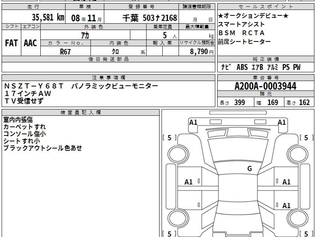Select the 外装色 header
Screen dimensions: 316x237
pyautogui.click(x=93, y=27)
